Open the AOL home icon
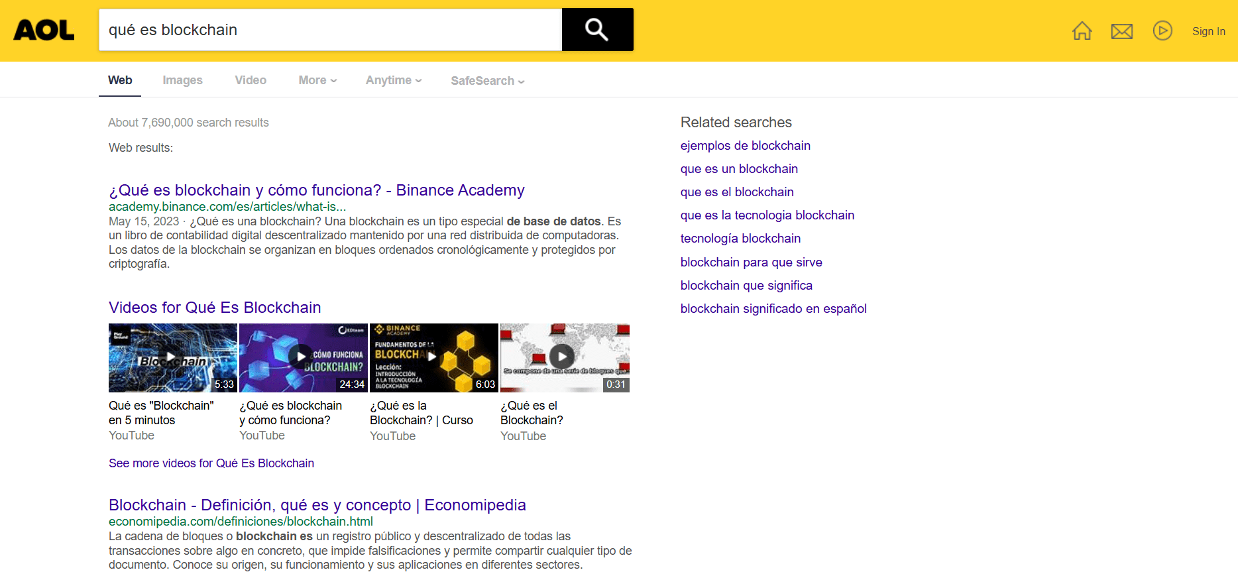 [1082, 30]
